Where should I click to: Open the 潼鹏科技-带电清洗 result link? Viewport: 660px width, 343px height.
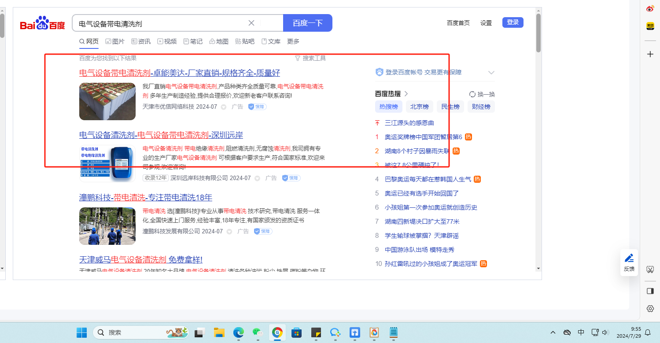[x=146, y=197]
